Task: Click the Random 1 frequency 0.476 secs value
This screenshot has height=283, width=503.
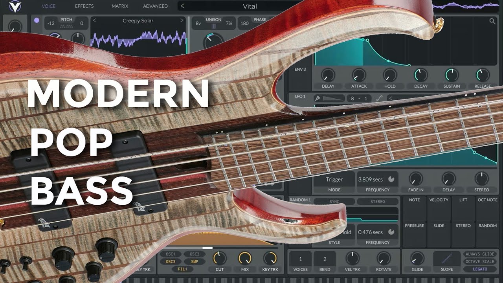Action: [370, 232]
